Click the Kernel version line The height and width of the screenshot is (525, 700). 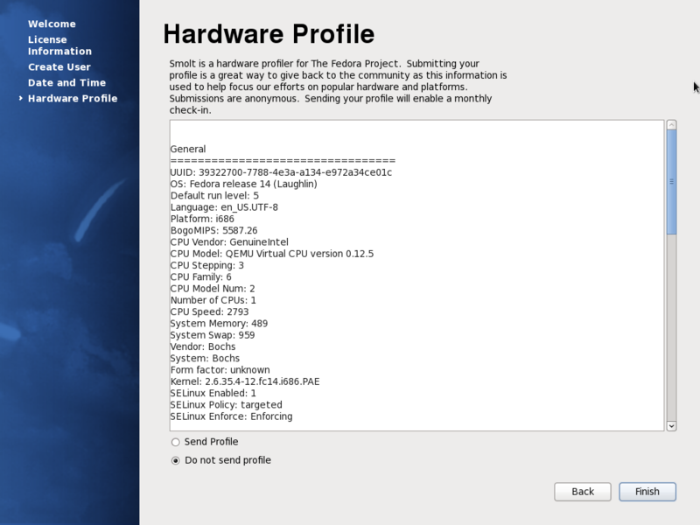(245, 381)
